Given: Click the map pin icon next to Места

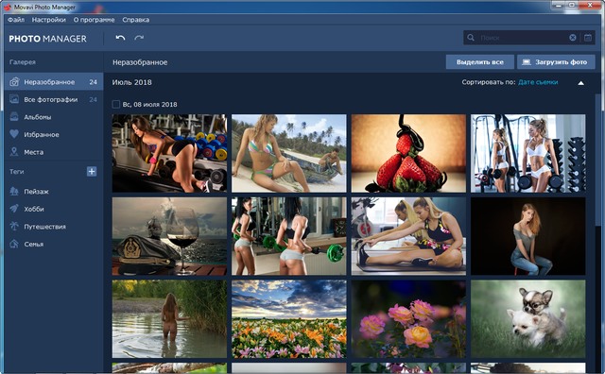Looking at the screenshot, I should pos(14,151).
